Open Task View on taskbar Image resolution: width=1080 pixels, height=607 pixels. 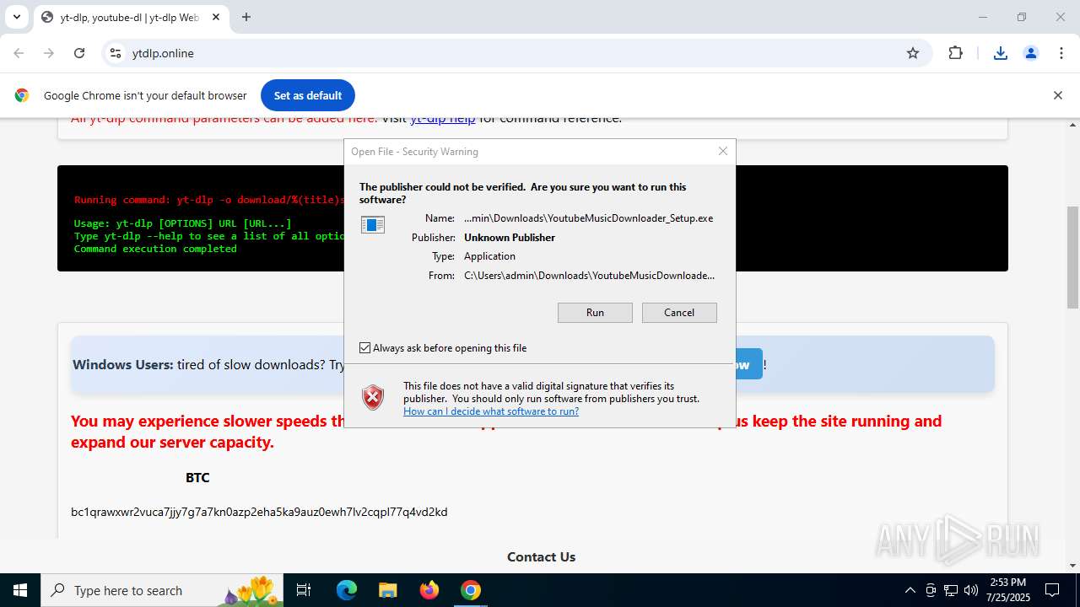coord(305,590)
